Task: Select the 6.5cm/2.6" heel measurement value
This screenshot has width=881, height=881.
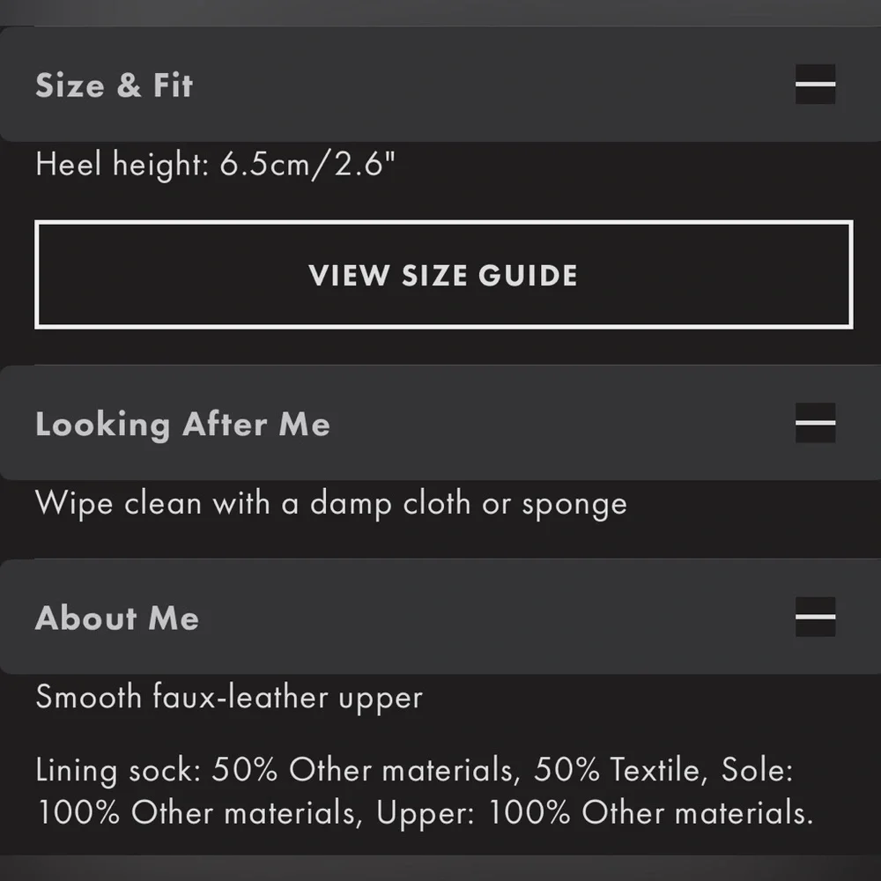Action: pyautogui.click(x=304, y=165)
